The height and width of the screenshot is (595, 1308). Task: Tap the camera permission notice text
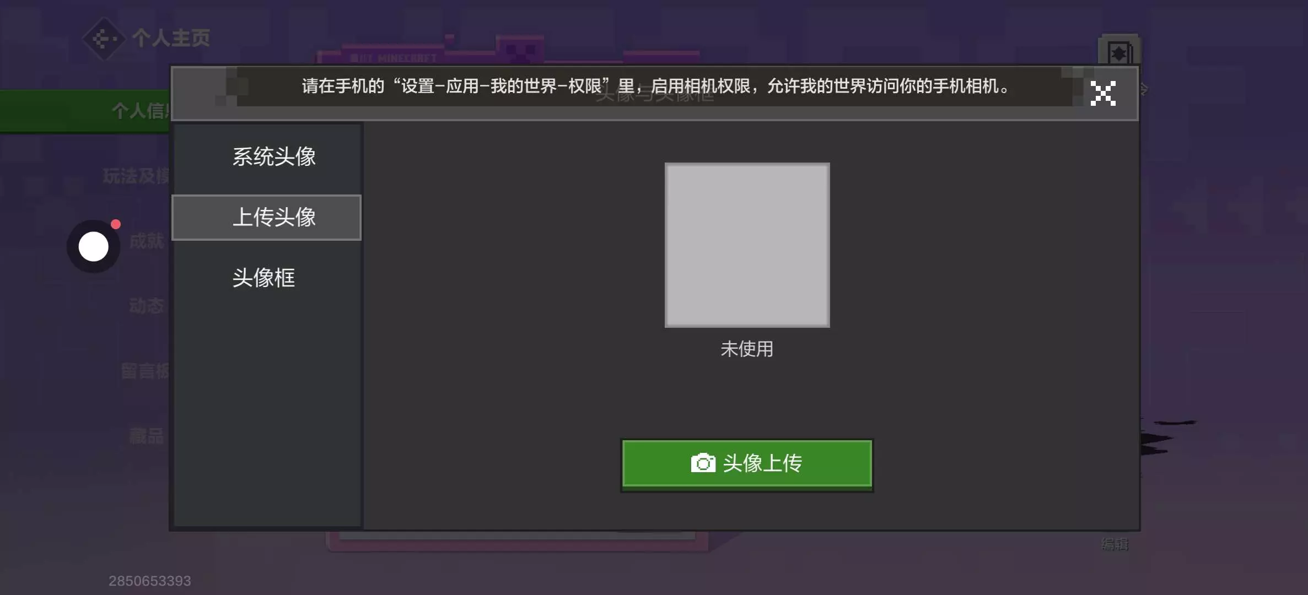655,86
